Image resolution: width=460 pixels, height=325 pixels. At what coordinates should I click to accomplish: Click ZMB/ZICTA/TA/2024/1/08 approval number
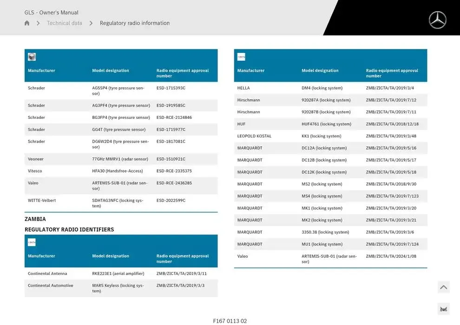tap(391, 256)
